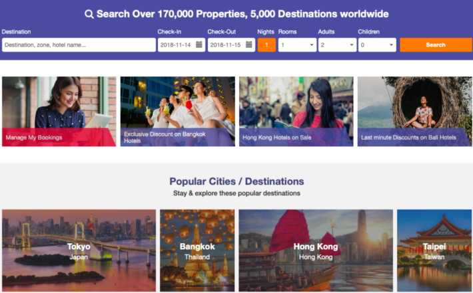
Task: Click the orange Search button
Action: [436, 45]
